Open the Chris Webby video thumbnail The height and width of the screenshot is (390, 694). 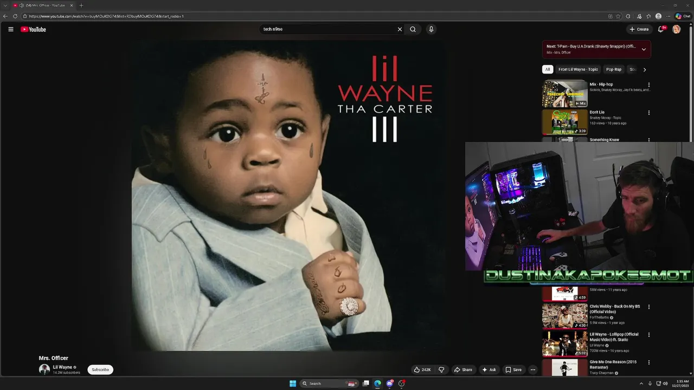pos(565,316)
